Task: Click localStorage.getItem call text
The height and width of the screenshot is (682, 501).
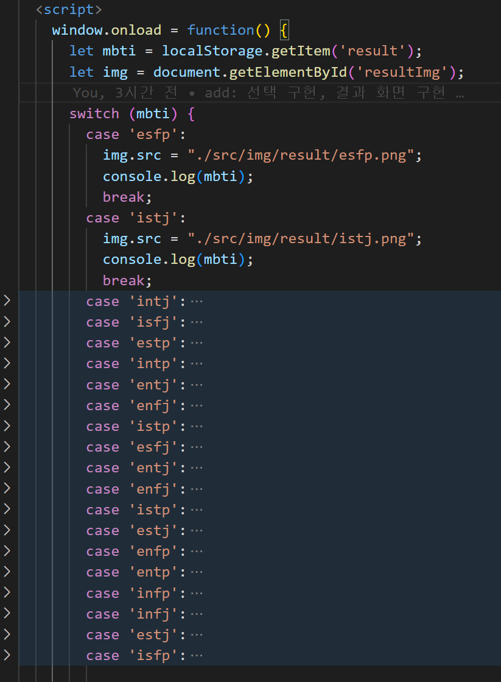Action: coord(246,51)
